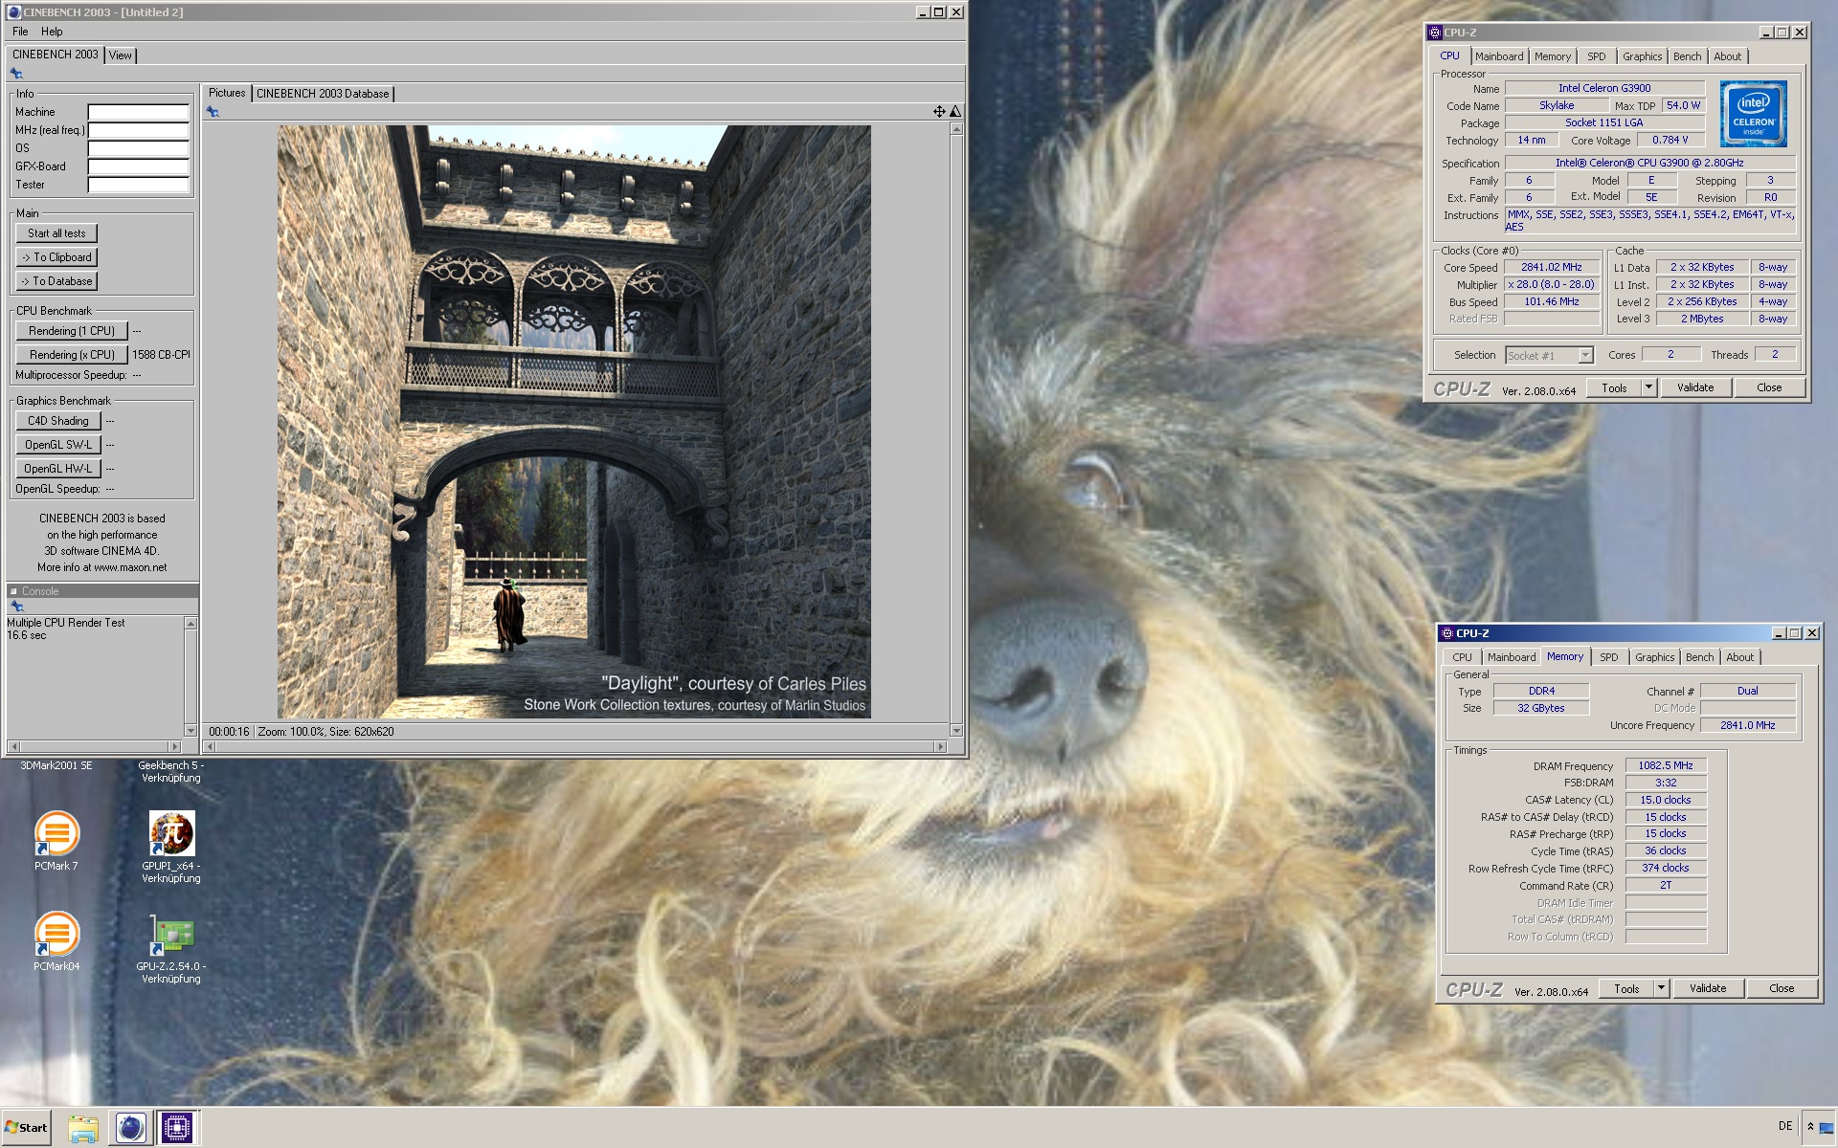Switch to CPU-Z via taskbar icon

177,1128
